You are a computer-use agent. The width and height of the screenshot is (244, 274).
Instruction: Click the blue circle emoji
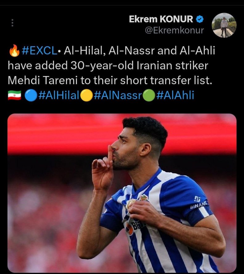(x=31, y=96)
